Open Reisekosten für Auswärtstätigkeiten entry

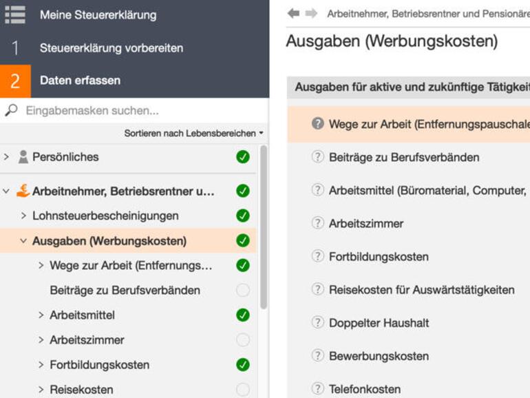pos(421,290)
